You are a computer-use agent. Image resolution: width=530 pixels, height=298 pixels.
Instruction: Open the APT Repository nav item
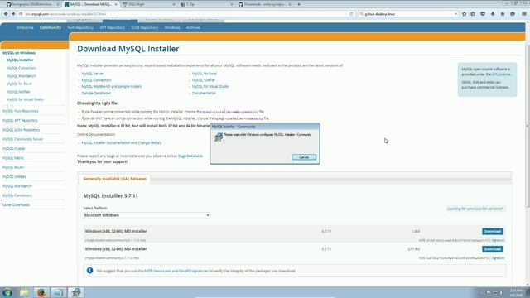tap(113, 27)
